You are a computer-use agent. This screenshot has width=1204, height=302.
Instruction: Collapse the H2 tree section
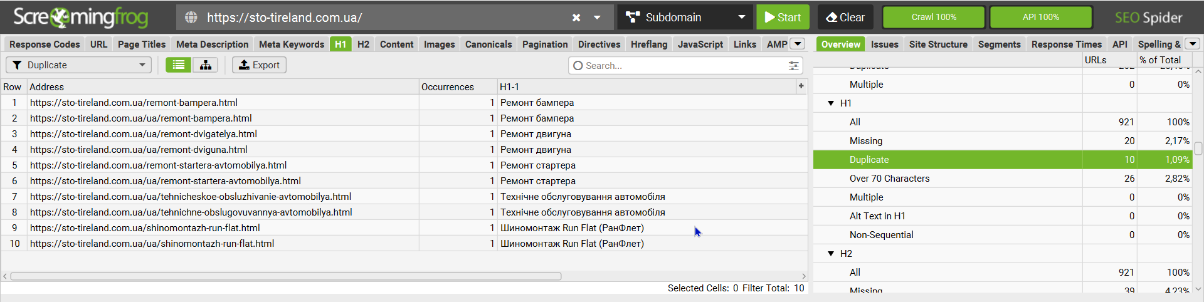click(x=831, y=254)
